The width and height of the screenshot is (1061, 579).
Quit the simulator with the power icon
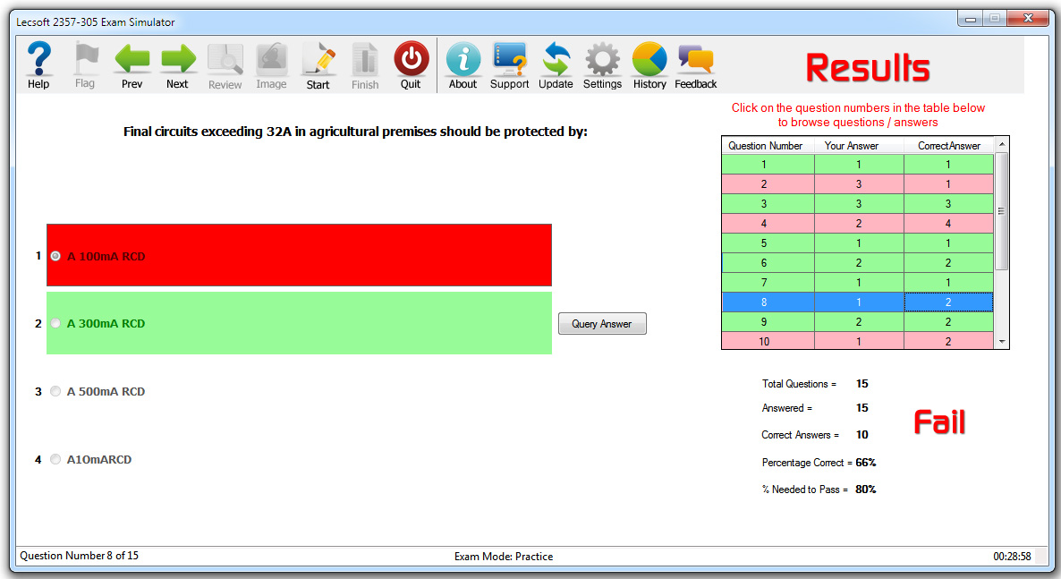click(x=411, y=65)
